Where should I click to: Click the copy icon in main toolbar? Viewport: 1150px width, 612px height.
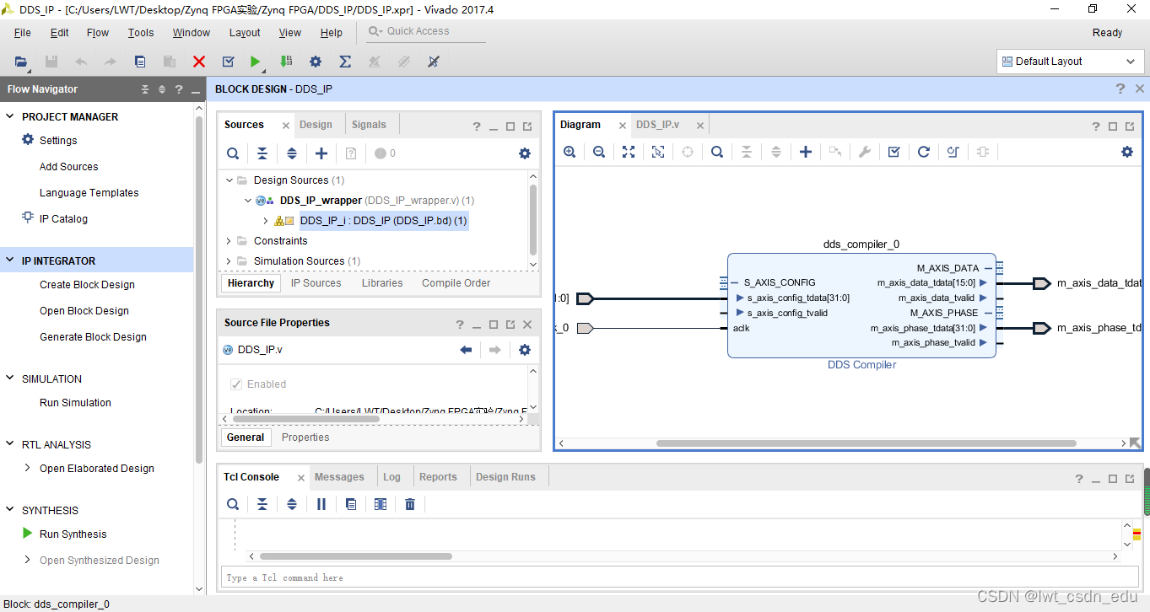(140, 62)
